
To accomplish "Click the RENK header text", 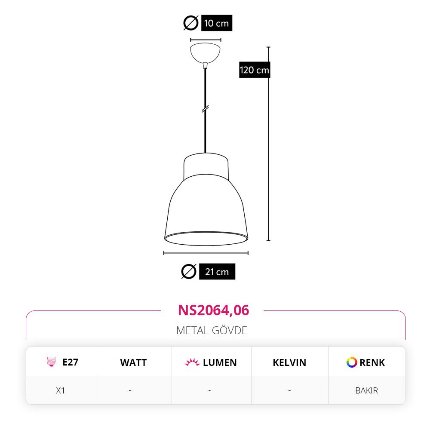I will (372, 362).
